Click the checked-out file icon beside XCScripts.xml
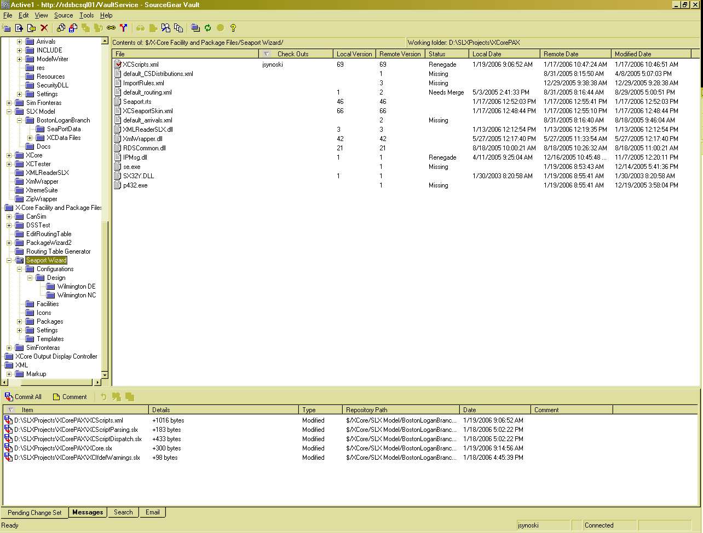Viewport: 703px width, 533px height. tap(118, 64)
